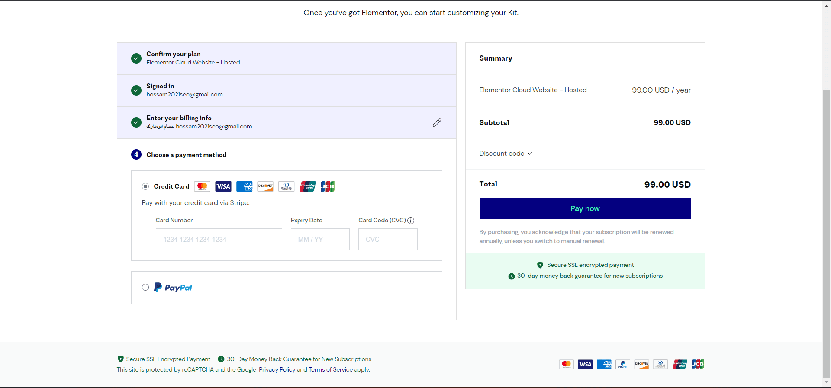Click the scrollbar down arrow
Viewport: 831px width, 388px height.
tap(827, 382)
